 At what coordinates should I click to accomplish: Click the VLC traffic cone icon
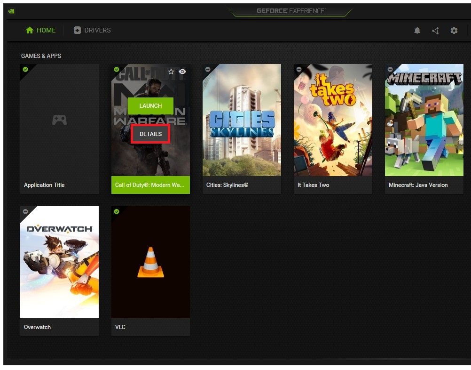click(x=150, y=262)
